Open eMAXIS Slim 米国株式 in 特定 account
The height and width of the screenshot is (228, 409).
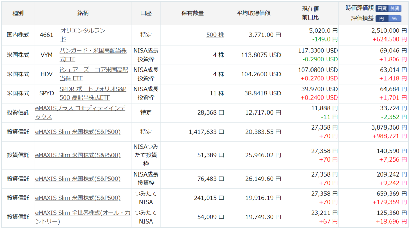(78, 132)
